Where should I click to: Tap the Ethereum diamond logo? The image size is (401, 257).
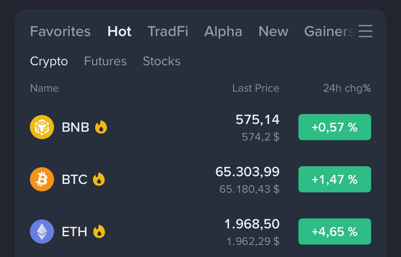pyautogui.click(x=42, y=232)
